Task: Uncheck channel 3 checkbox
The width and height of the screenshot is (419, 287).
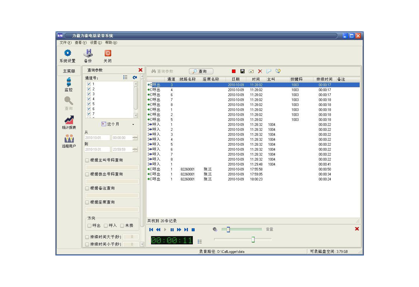Action: (89, 94)
